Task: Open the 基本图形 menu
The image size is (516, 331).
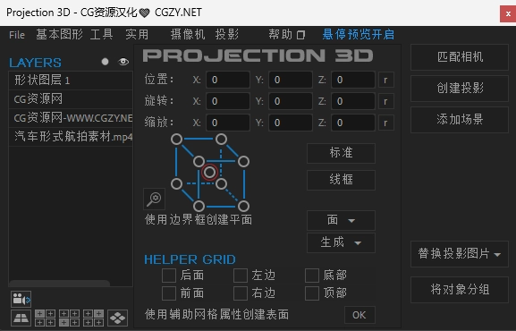Action: (x=59, y=34)
